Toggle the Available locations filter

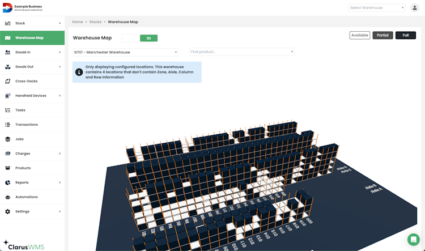point(360,35)
